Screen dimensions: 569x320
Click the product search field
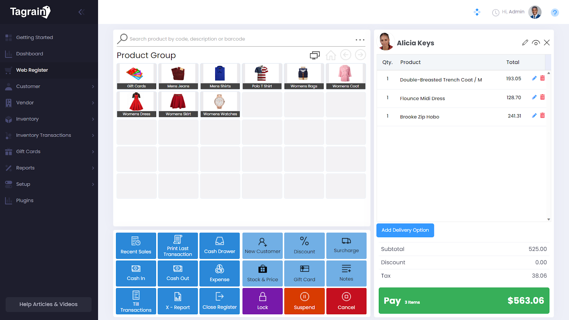click(x=238, y=39)
